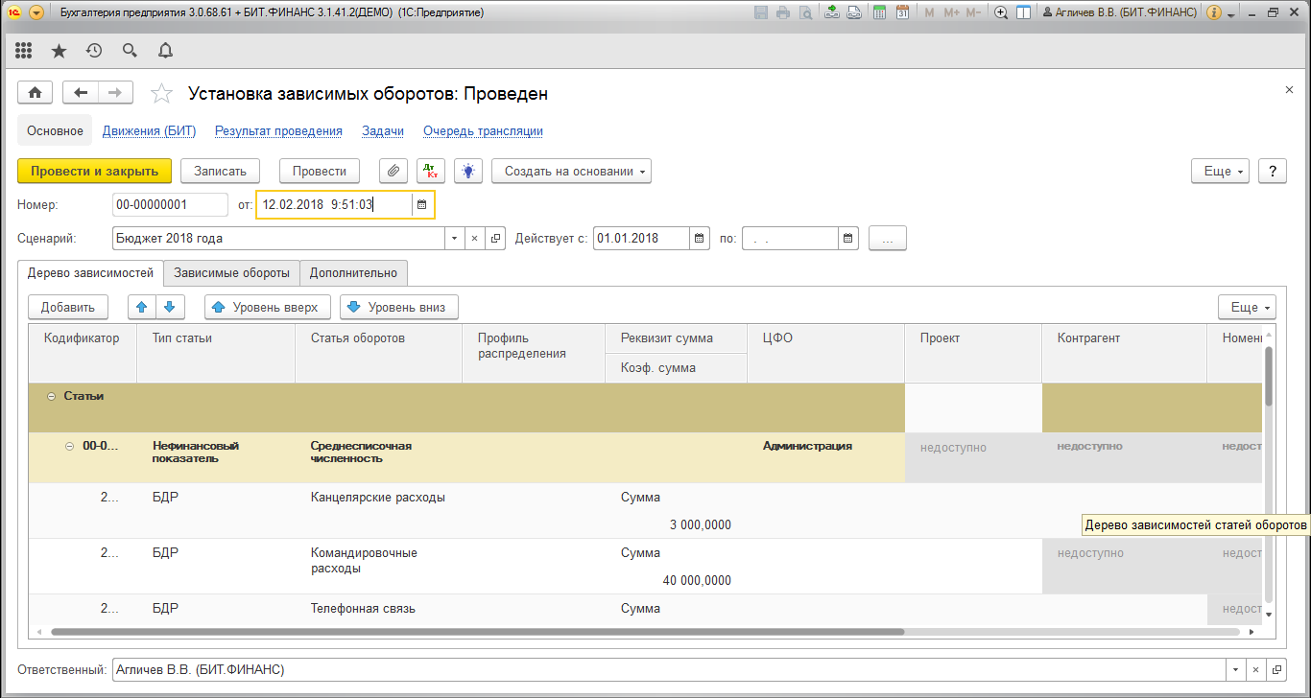
Task: Collapse the 00-0... Нефинансовый показатель row
Action: click(70, 446)
